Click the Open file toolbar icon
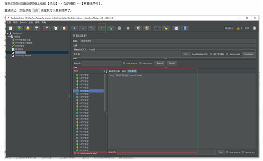This screenshot has width=263, height=161. (28, 28)
